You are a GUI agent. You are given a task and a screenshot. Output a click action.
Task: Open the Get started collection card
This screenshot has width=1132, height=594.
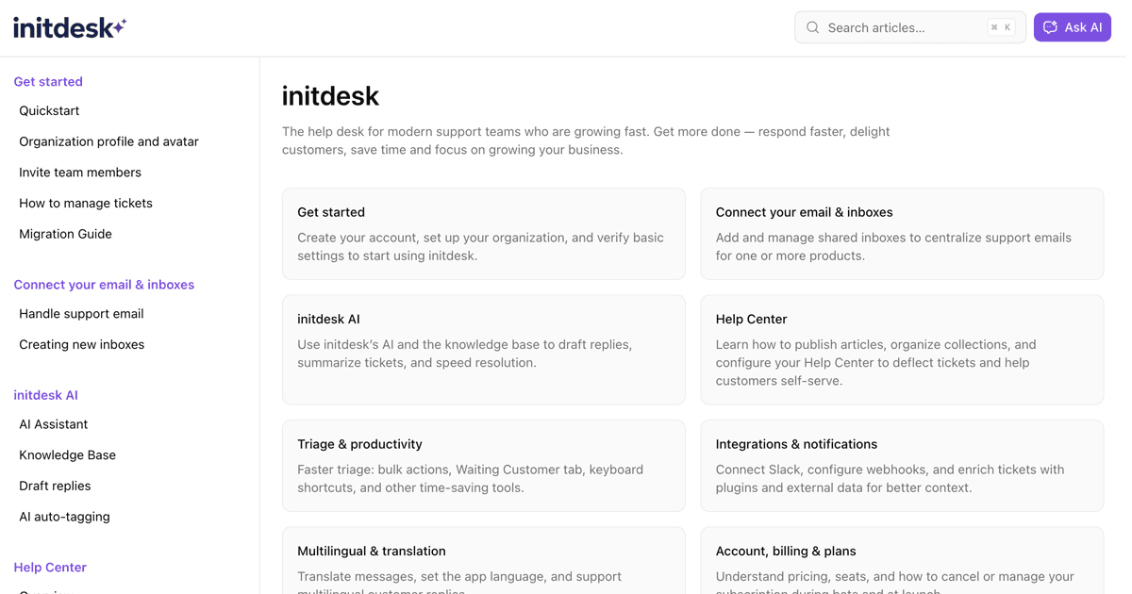[483, 233]
